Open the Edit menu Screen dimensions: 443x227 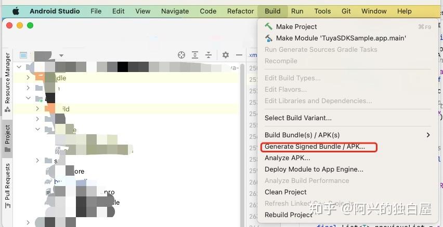(x=118, y=11)
